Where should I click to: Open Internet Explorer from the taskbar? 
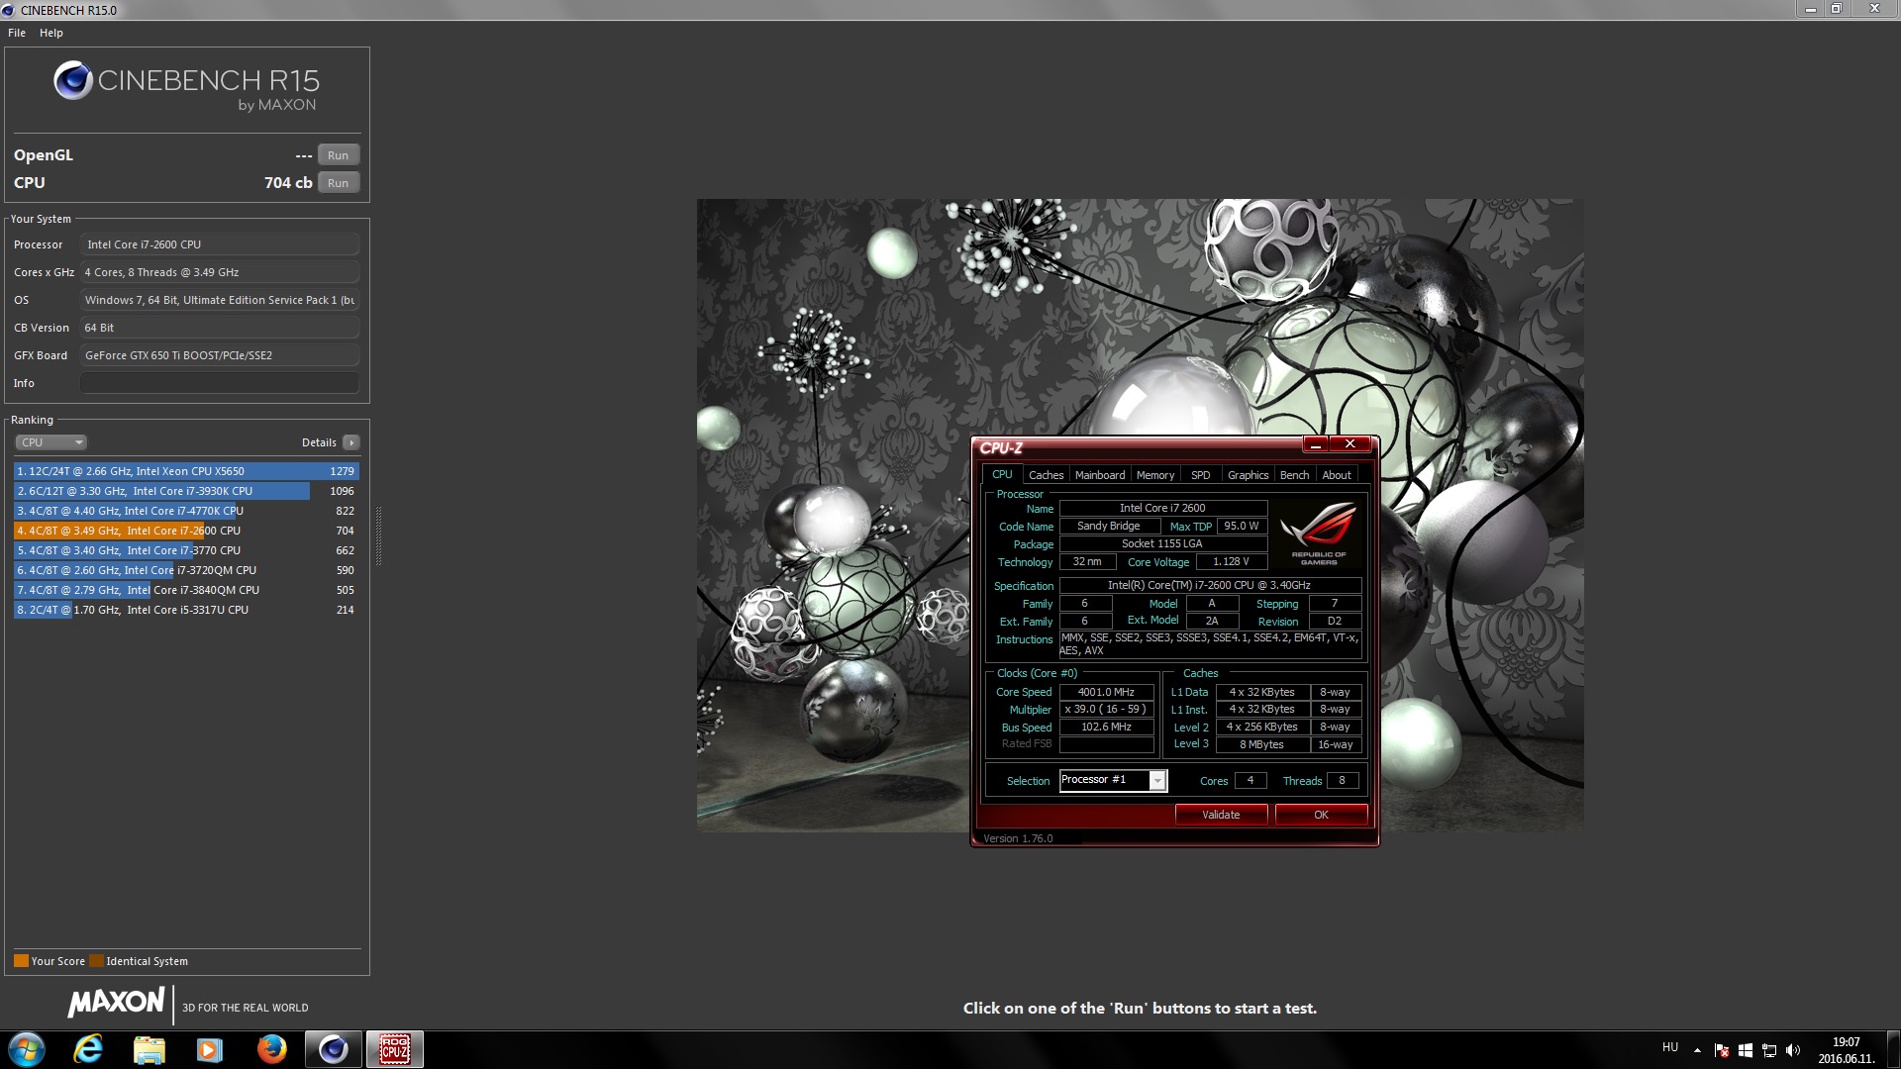coord(88,1049)
